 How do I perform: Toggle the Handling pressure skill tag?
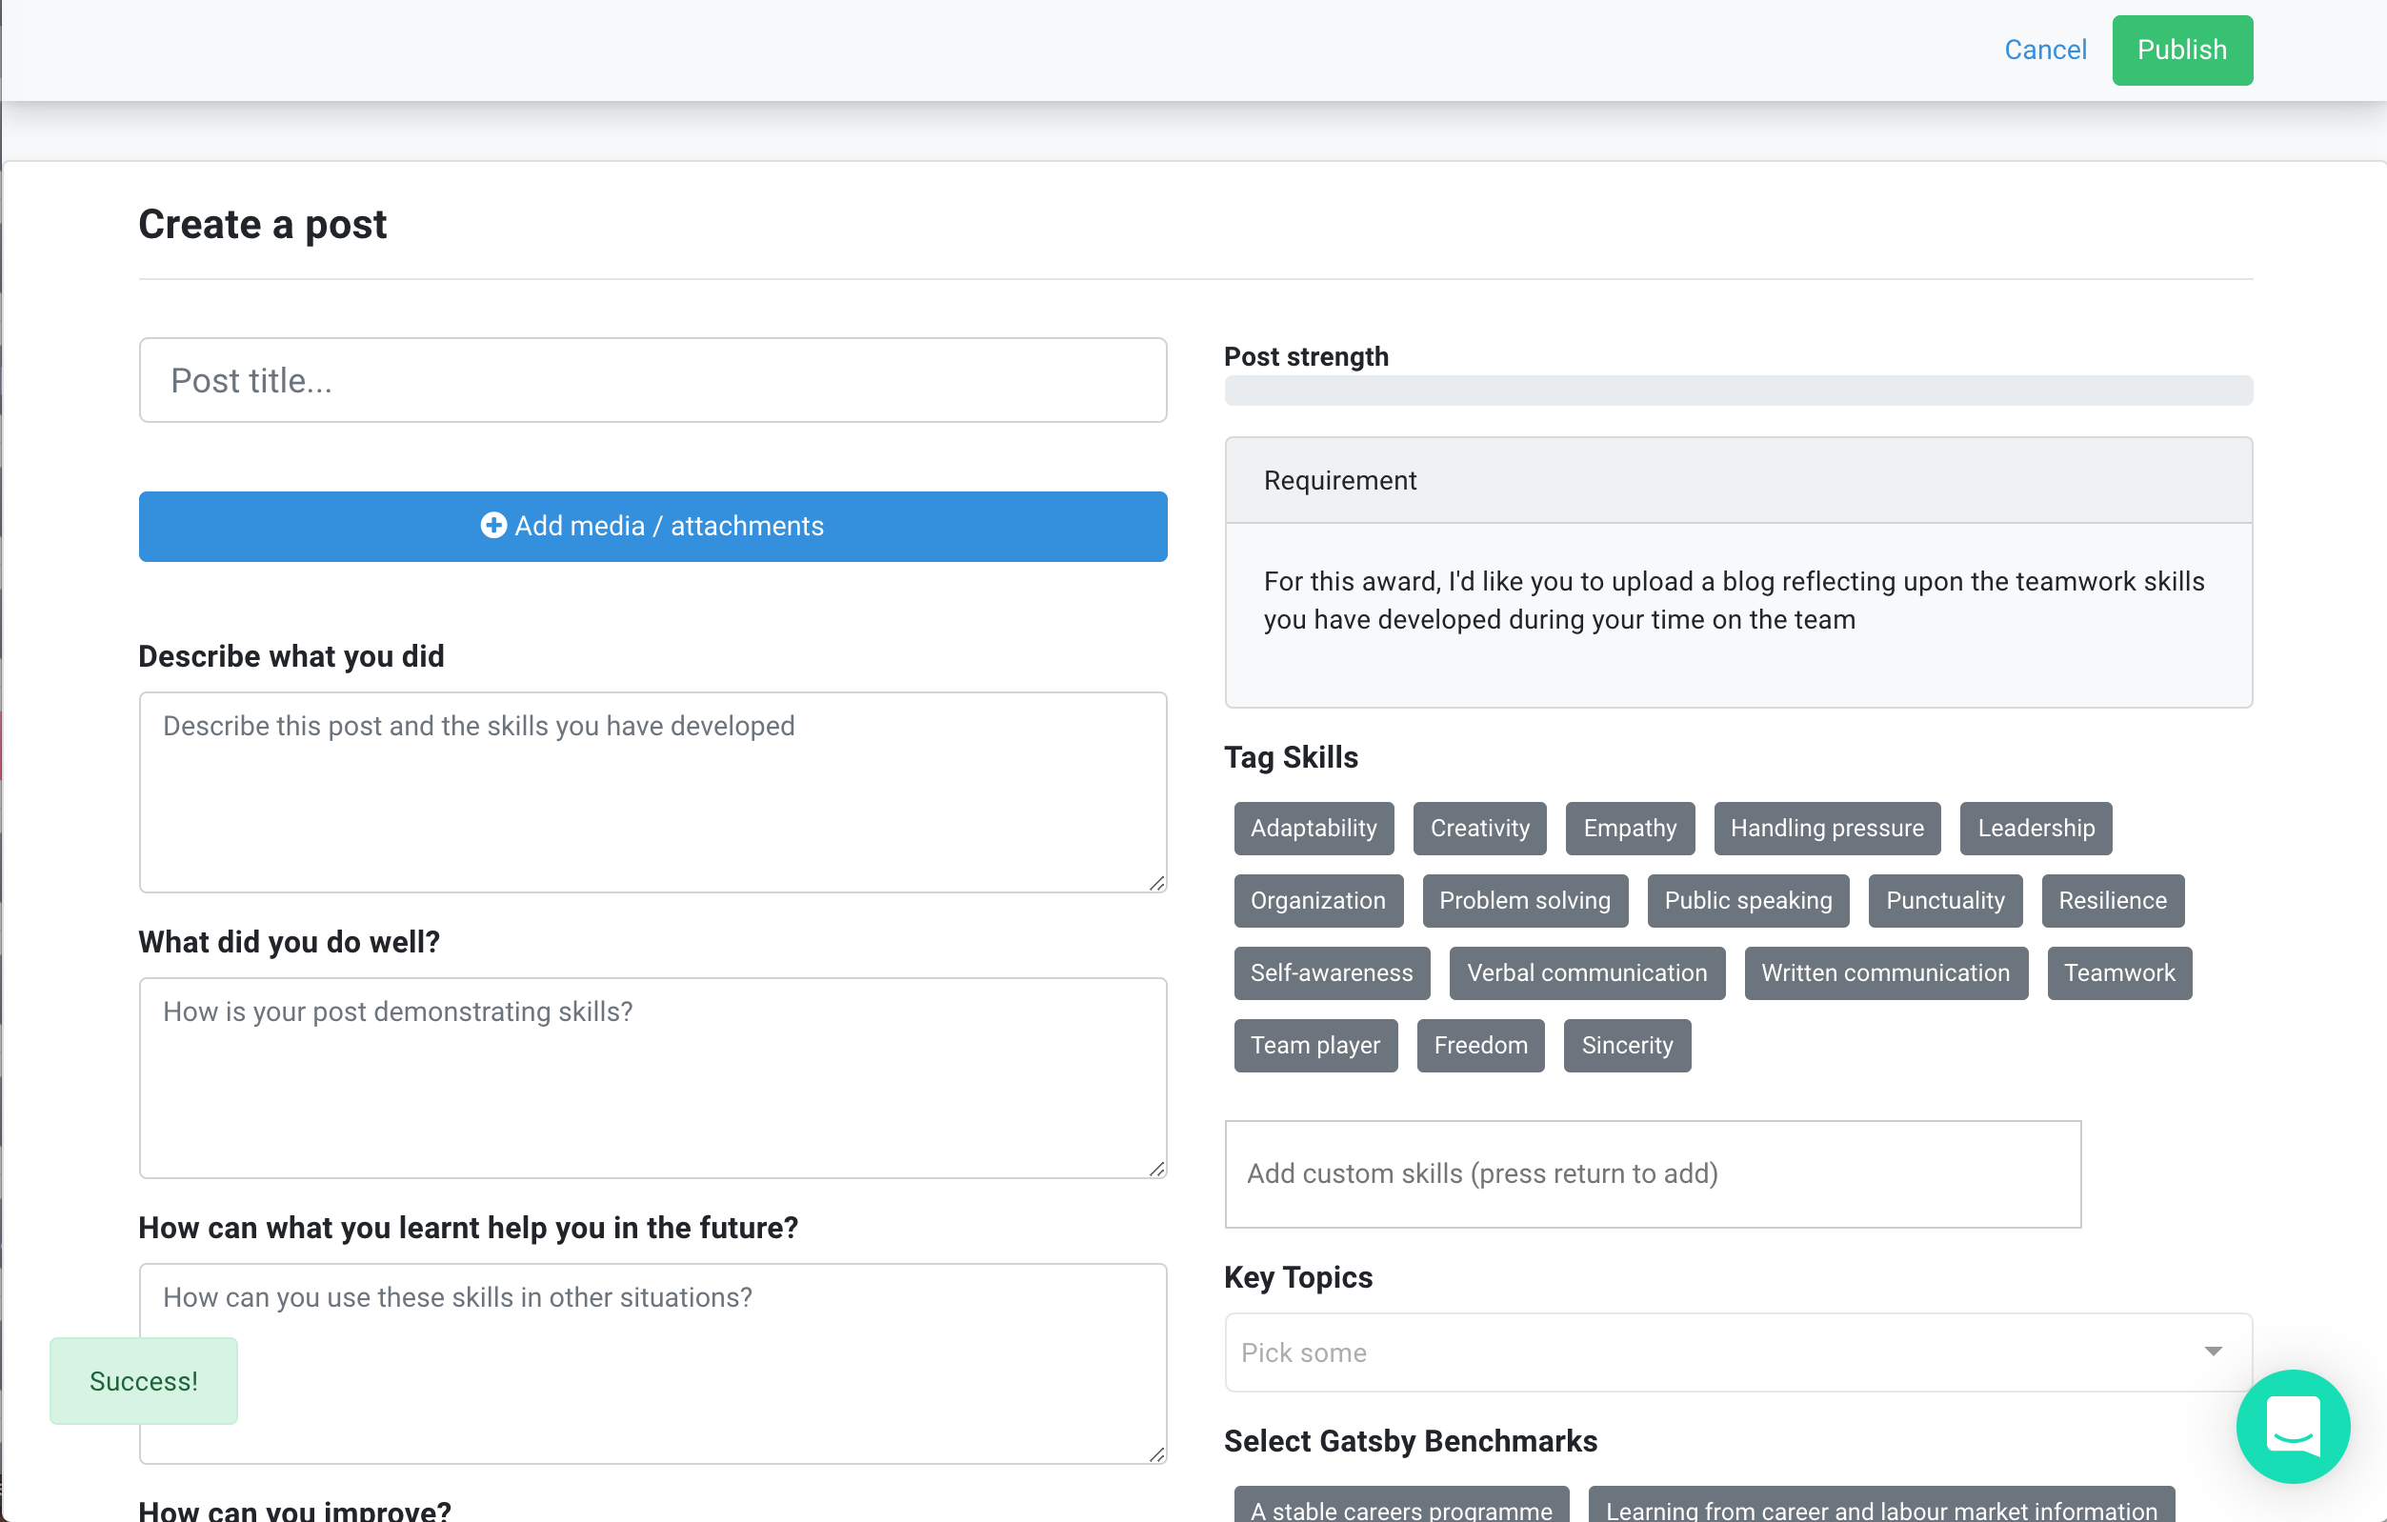pos(1827,828)
